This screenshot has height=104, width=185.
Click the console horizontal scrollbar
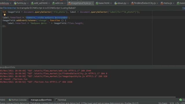pyautogui.click(x=88, y=97)
